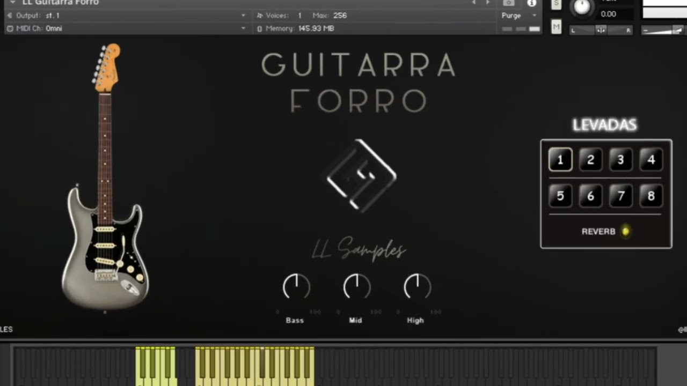The width and height of the screenshot is (687, 386).
Task: Select levada pattern 5
Action: [x=560, y=196]
